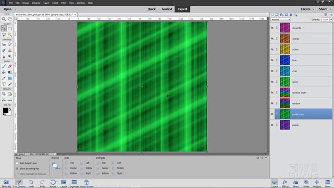This screenshot has width=334, height=188.
Task: Click the swap foreground background colors arrow
Action: [x=10, y=109]
